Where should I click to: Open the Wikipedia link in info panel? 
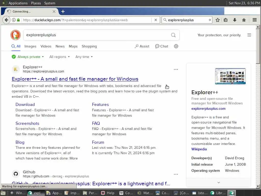click(x=199, y=149)
